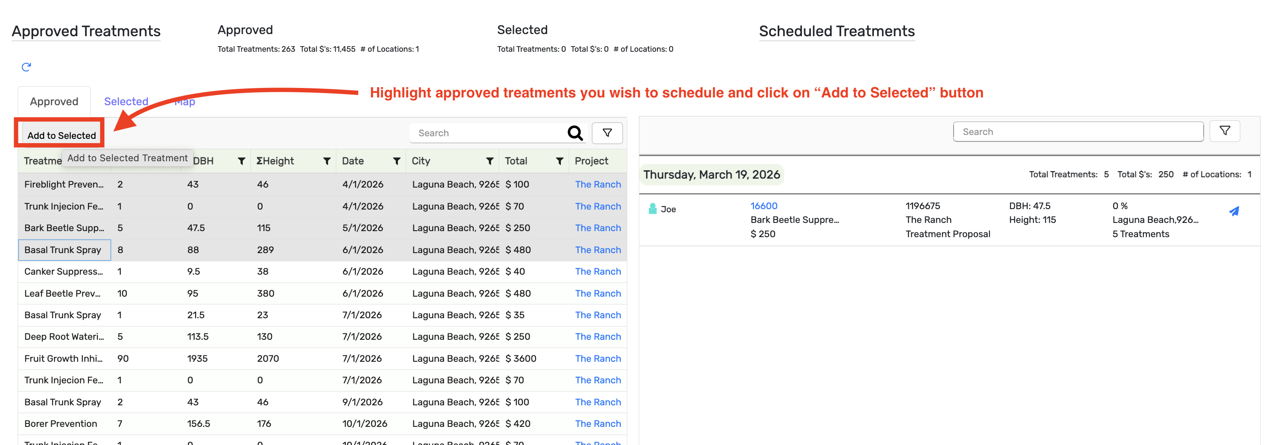Click Joe's avatar icon

652,209
